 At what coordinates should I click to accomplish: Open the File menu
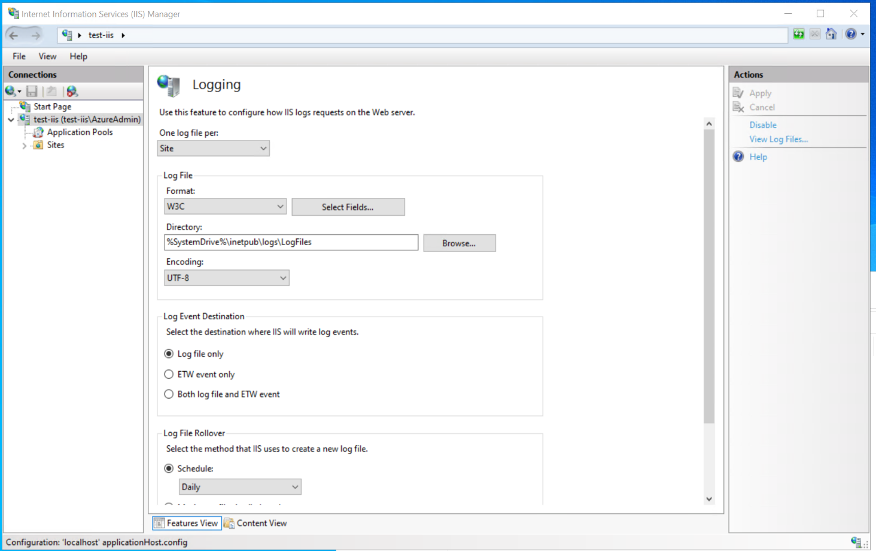click(x=19, y=56)
